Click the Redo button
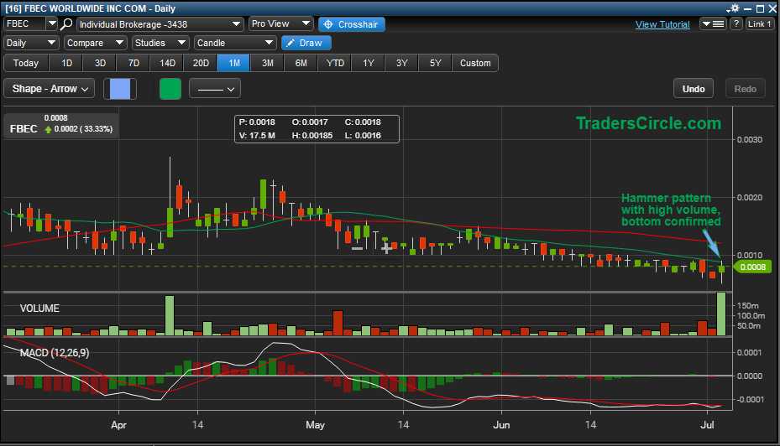This screenshot has width=780, height=446. 746,89
